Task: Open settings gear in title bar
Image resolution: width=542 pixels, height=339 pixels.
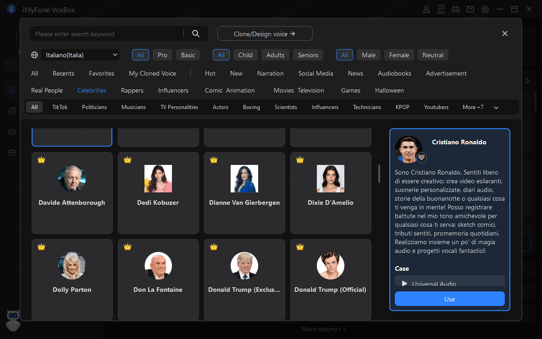Action: (x=485, y=9)
